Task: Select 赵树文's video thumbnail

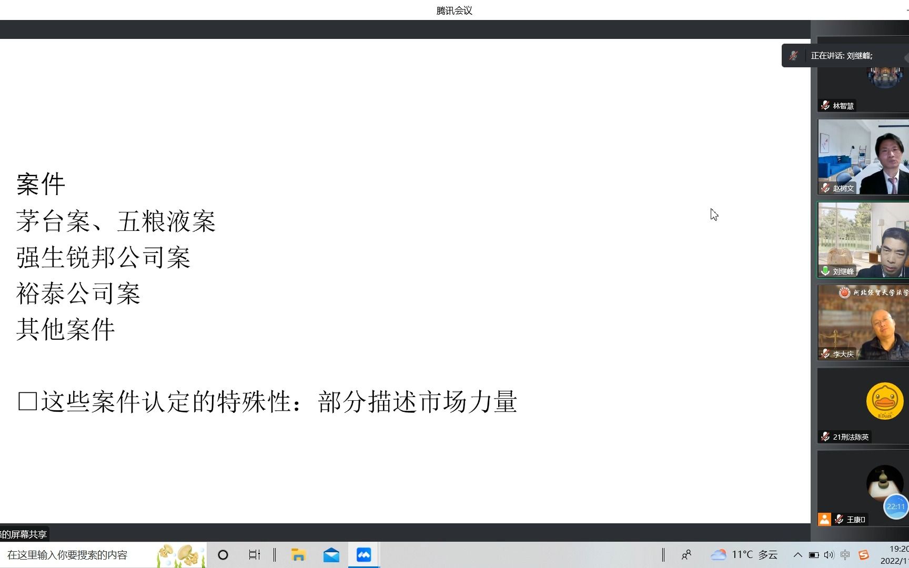Action: [863, 157]
